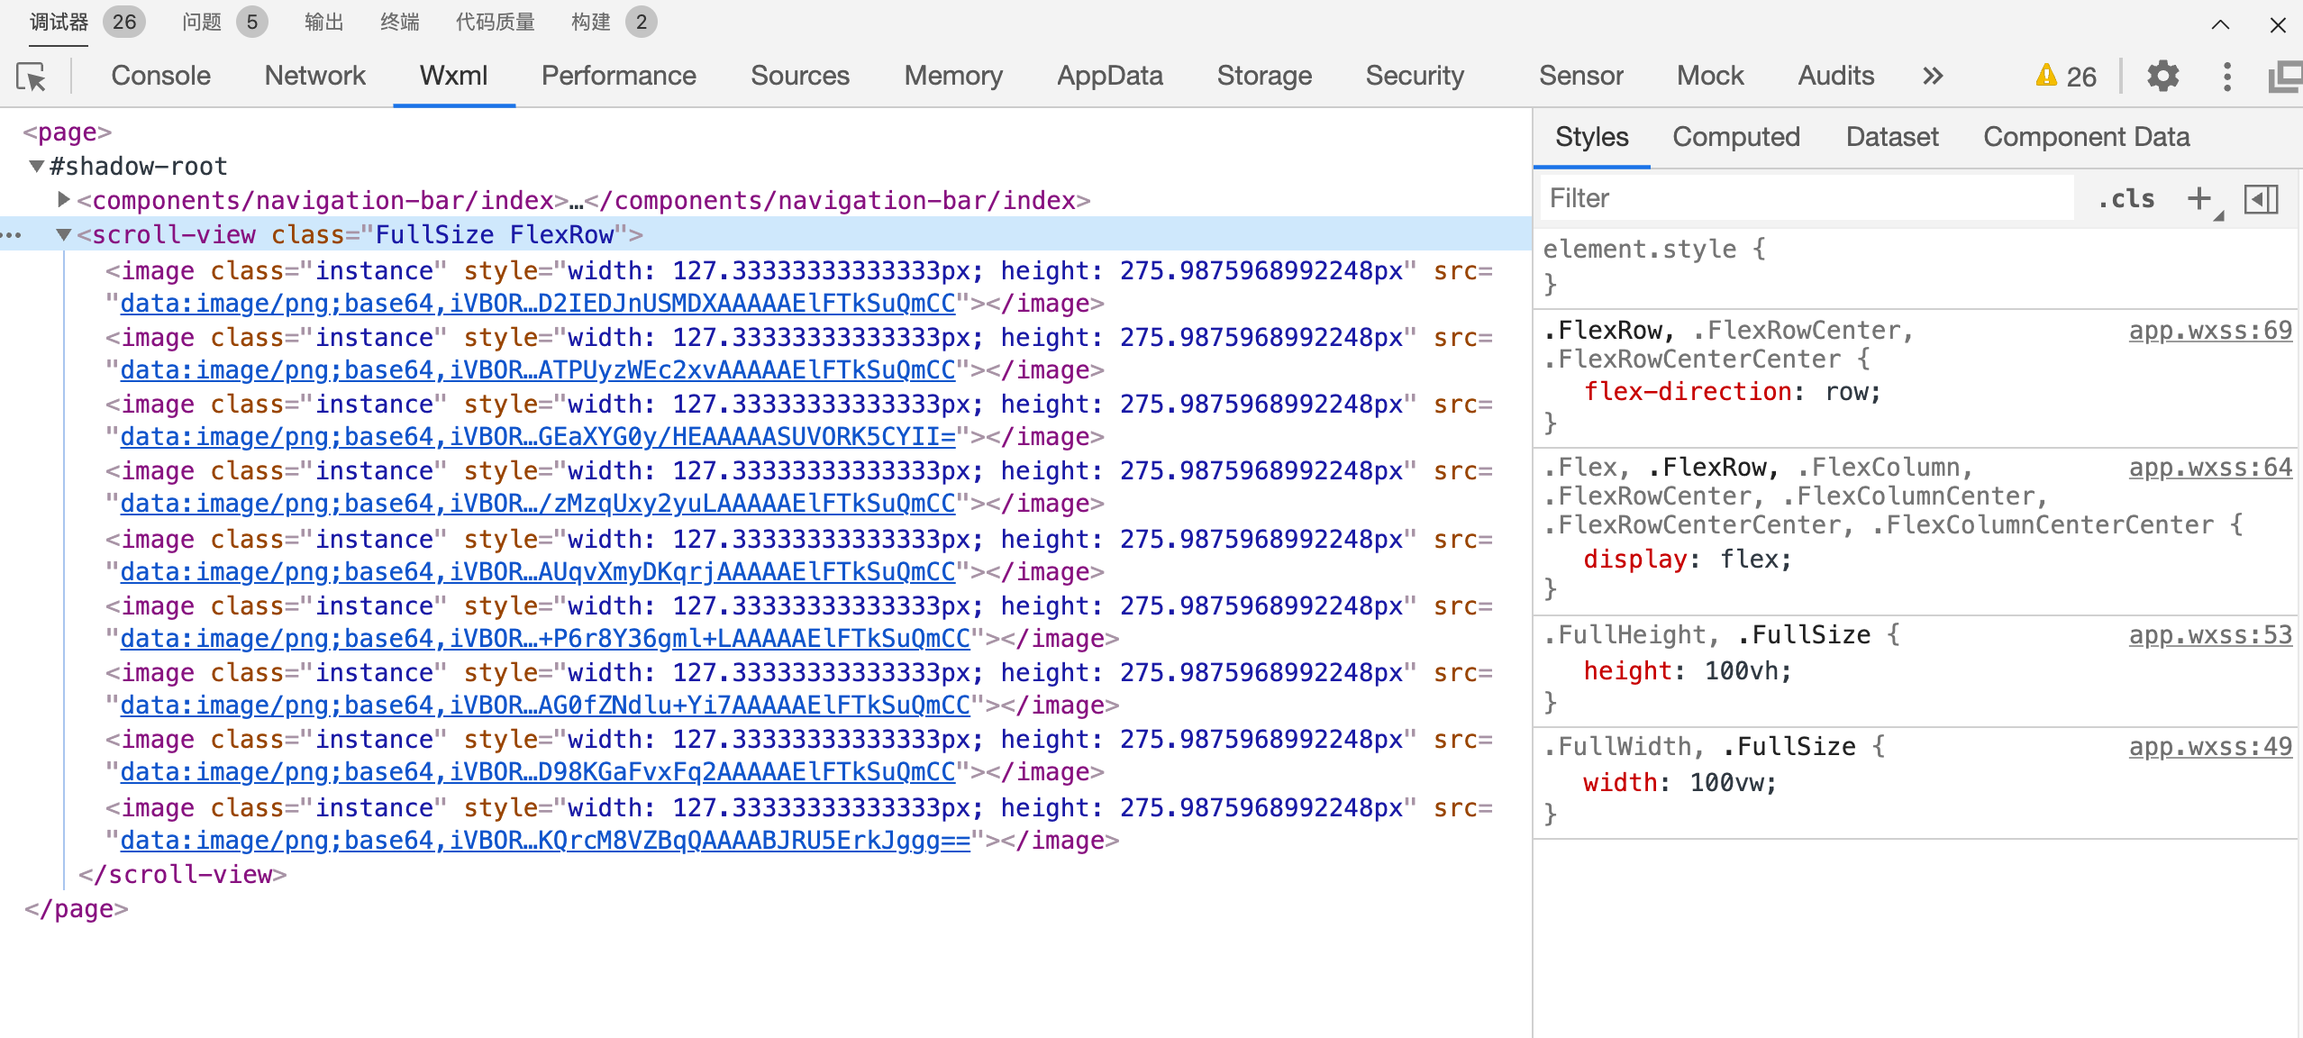Image resolution: width=2303 pixels, height=1038 pixels.
Task: Open the app.wxss:53 source link
Action: [x=2209, y=635]
